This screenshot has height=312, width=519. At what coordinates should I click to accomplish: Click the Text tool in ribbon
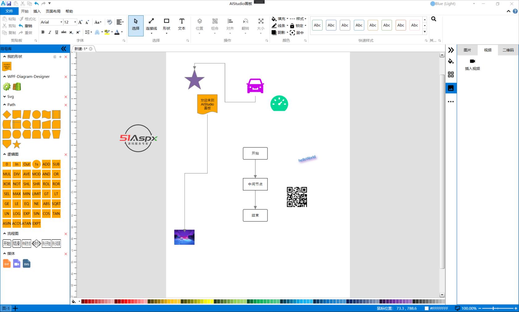(x=182, y=24)
